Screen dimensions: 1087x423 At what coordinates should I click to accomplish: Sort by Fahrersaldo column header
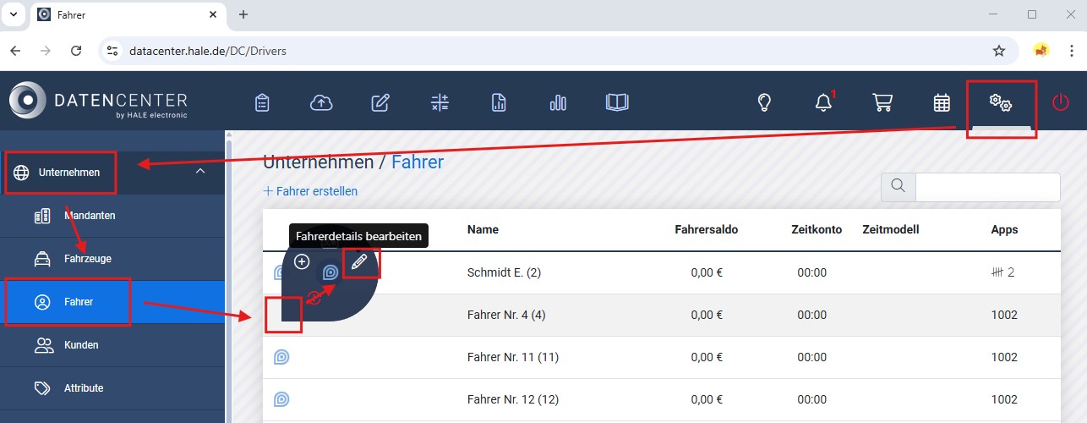point(707,229)
